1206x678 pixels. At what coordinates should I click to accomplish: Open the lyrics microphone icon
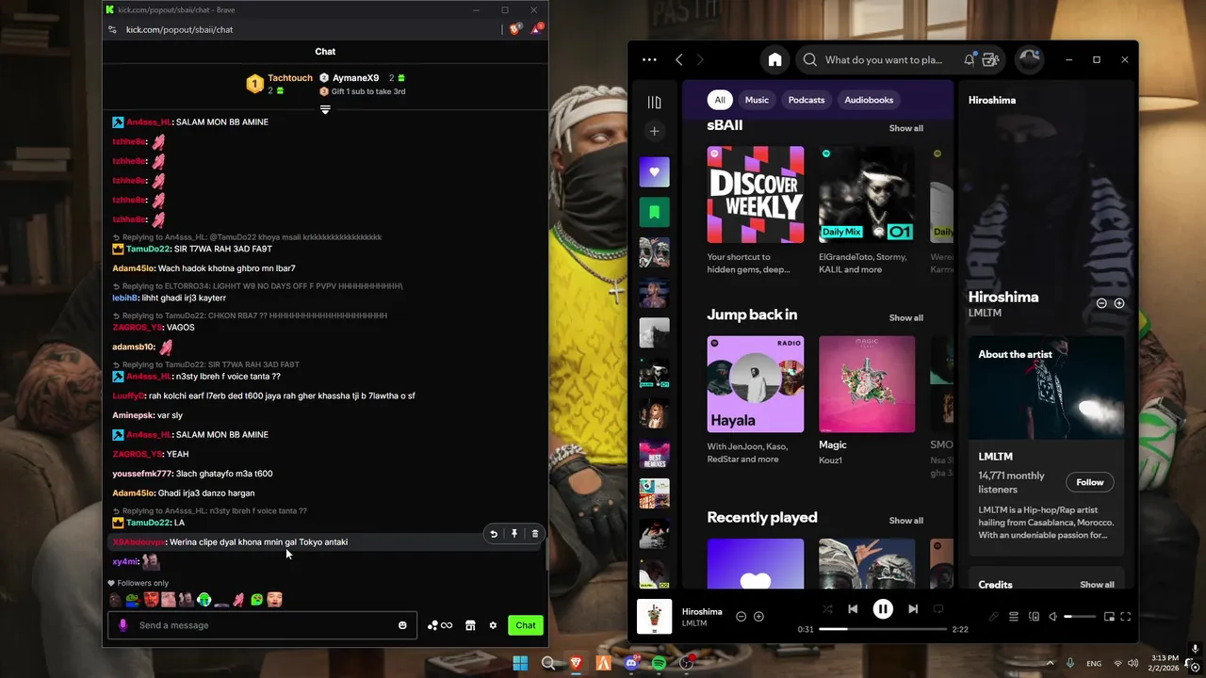993,617
